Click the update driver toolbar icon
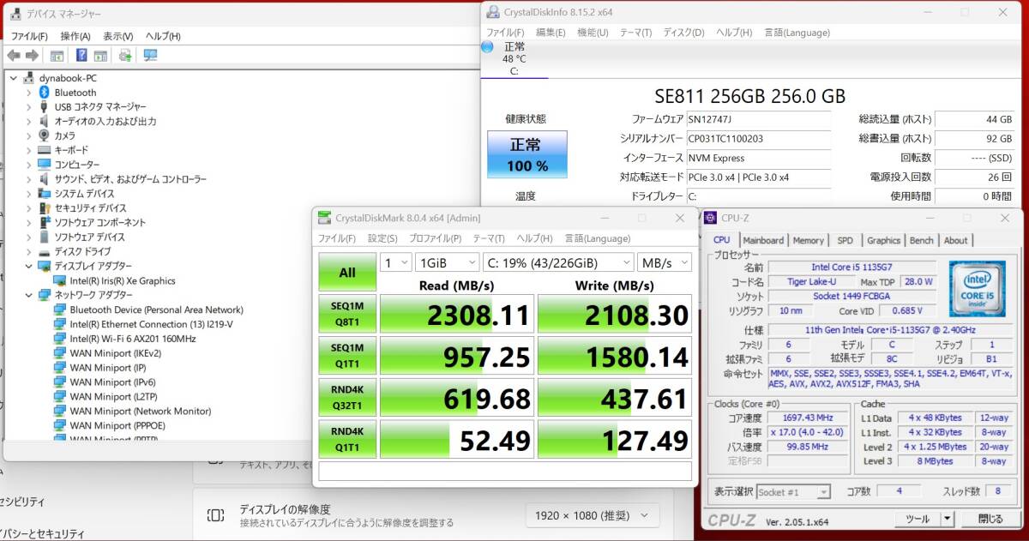 click(125, 56)
